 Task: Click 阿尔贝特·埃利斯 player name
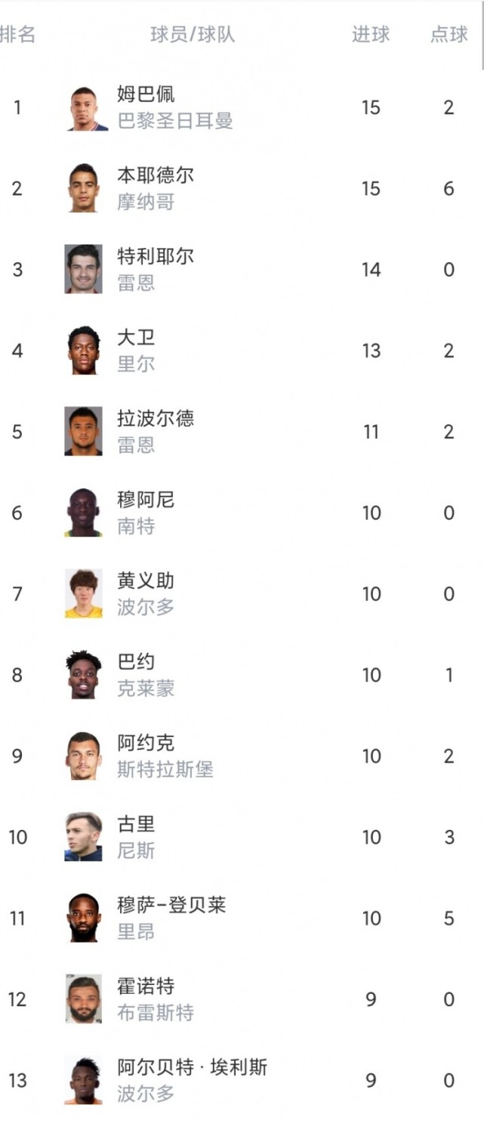click(192, 1067)
